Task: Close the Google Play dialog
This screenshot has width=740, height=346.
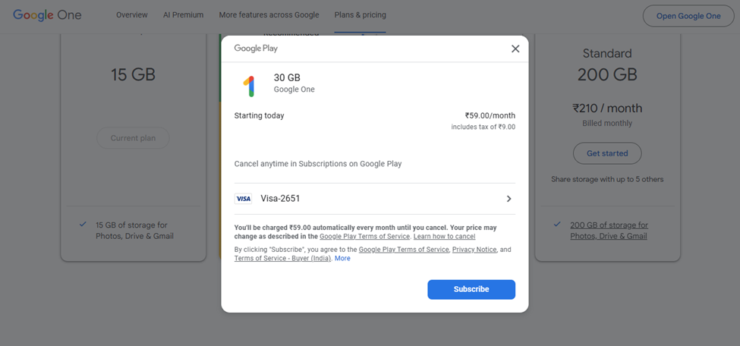Action: click(515, 49)
